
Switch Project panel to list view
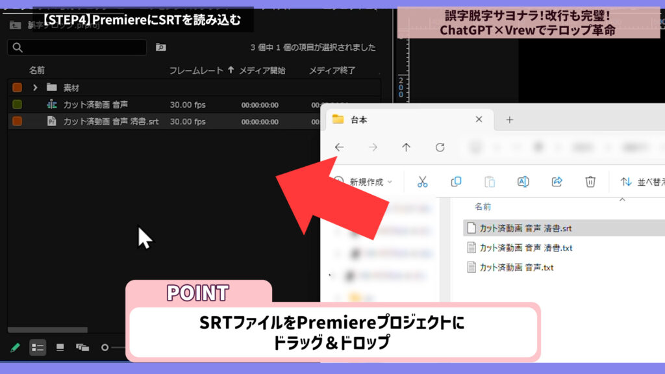pos(38,348)
